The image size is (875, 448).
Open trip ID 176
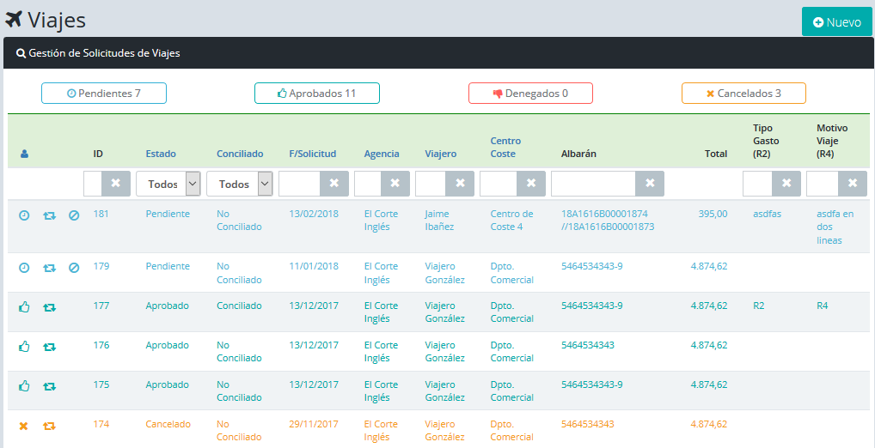pos(101,346)
